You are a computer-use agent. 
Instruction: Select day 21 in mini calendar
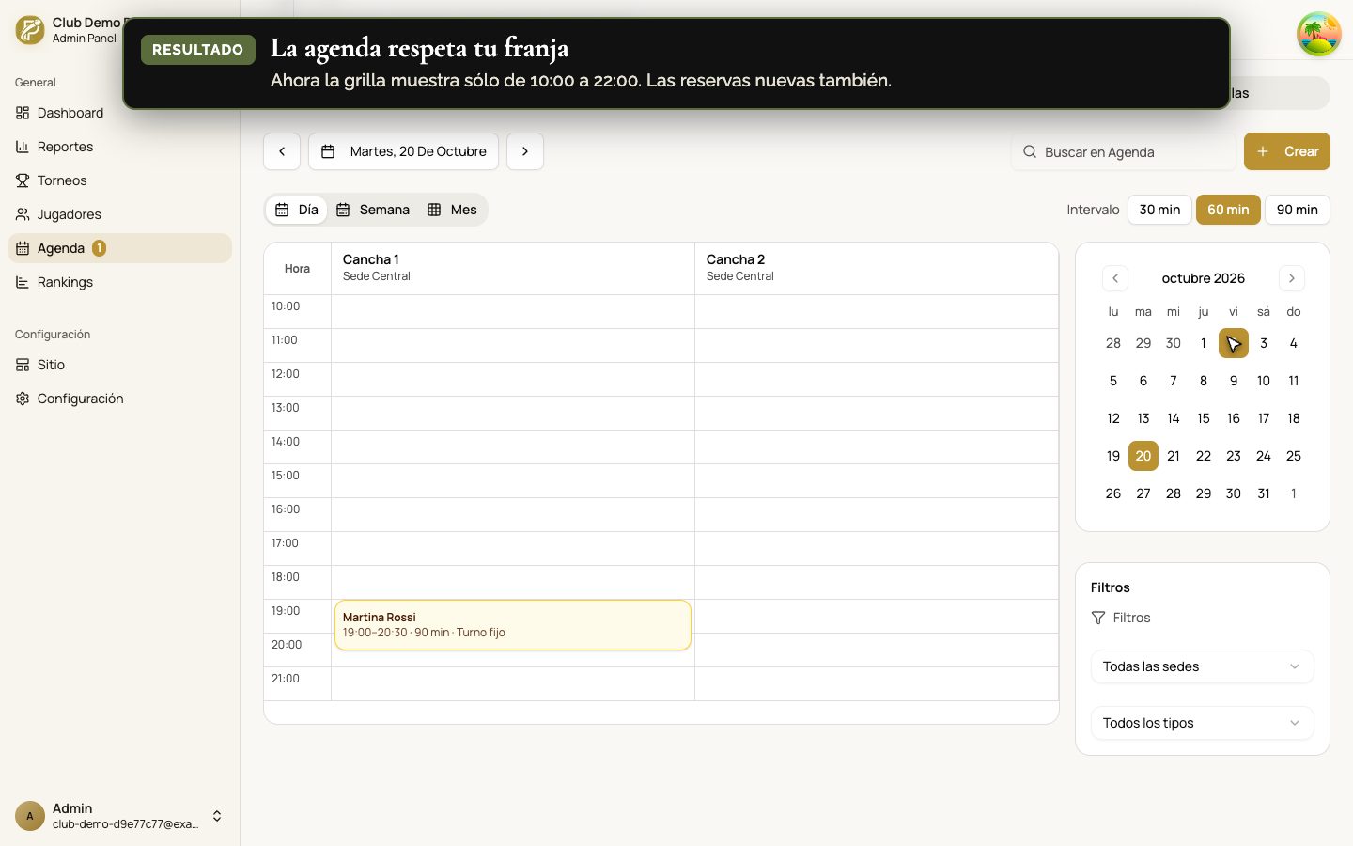click(x=1174, y=456)
